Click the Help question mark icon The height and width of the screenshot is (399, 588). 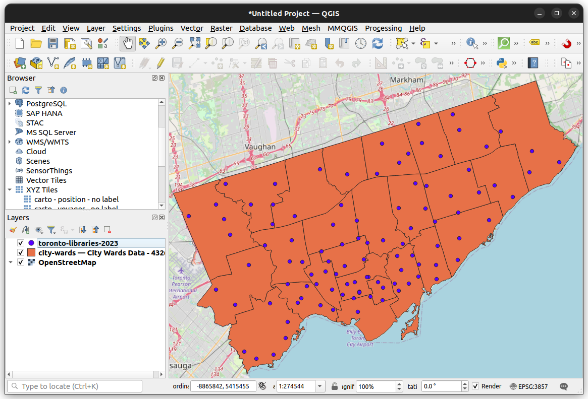pyautogui.click(x=533, y=63)
